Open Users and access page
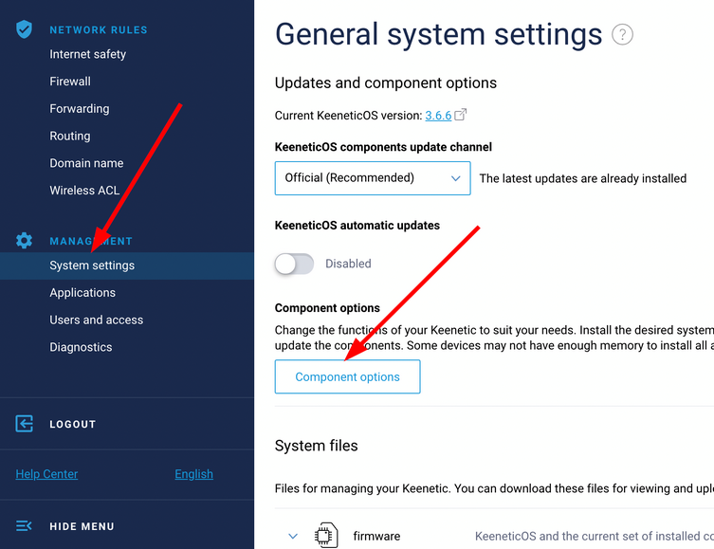The width and height of the screenshot is (714, 549). (96, 320)
